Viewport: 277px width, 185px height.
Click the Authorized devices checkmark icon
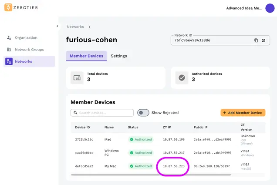(x=182, y=78)
